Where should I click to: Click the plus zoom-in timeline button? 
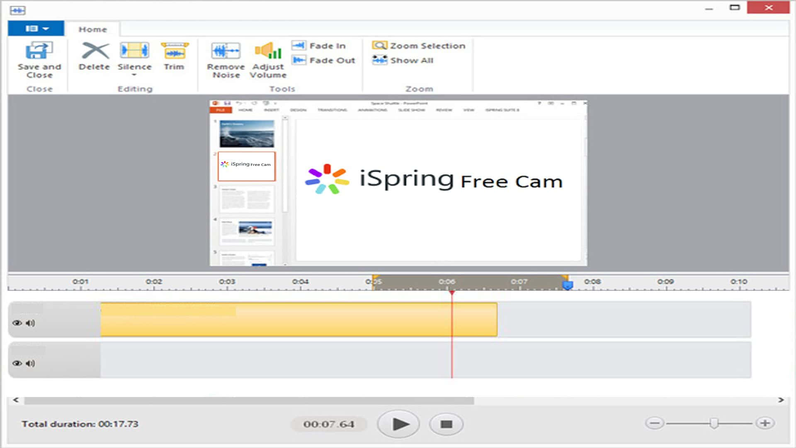[765, 423]
